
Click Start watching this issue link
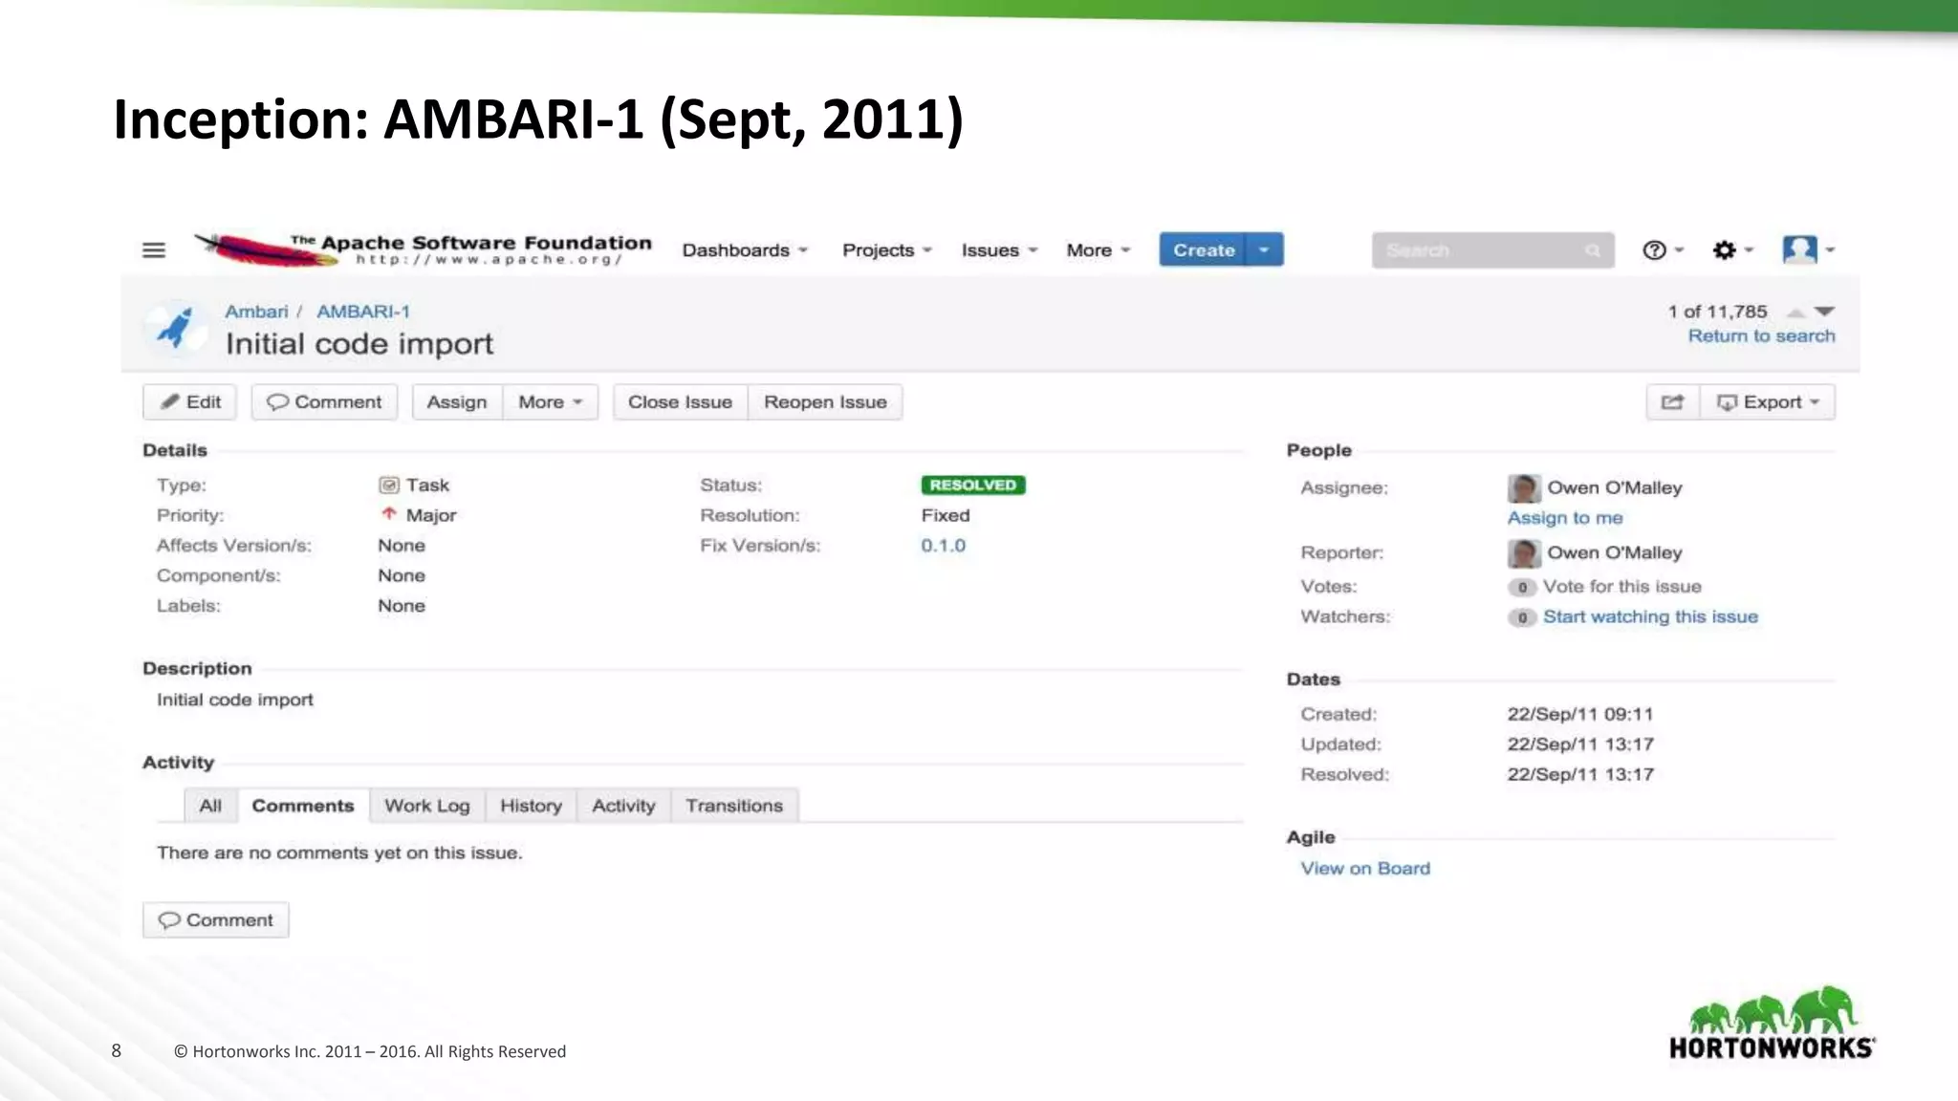(1650, 617)
